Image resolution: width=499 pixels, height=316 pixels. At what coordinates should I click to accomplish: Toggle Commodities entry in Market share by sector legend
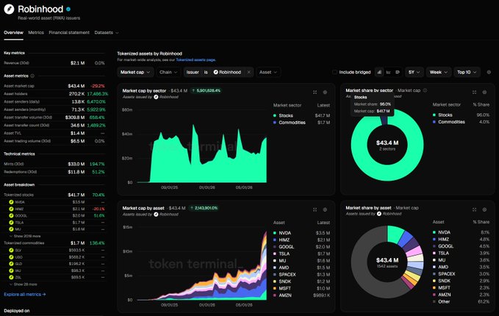pyautogui.click(x=448, y=122)
